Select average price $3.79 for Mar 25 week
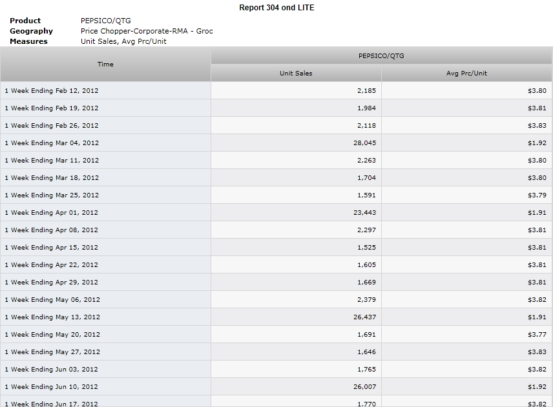The height and width of the screenshot is (407, 553). 537,195
